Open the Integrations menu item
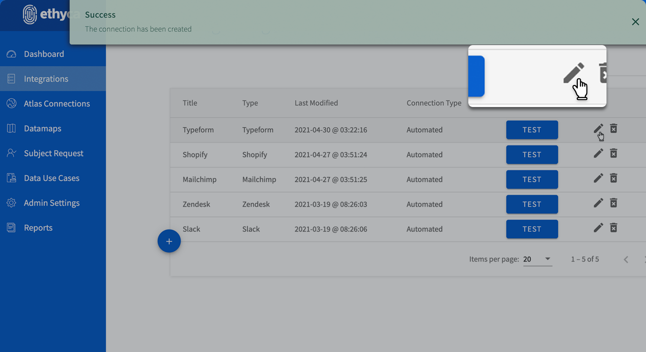 (53, 79)
